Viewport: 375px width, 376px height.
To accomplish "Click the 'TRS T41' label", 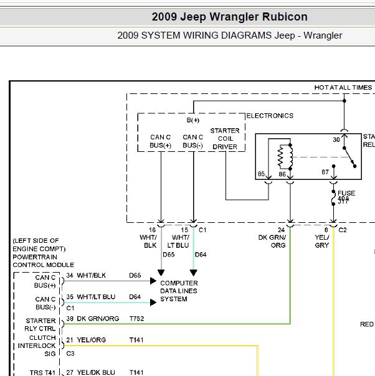I will pos(42,373).
